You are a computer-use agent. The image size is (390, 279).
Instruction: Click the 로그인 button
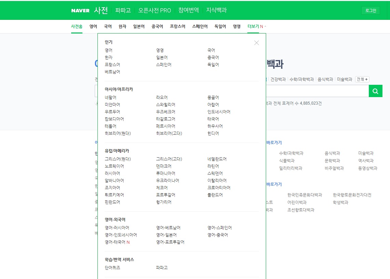370,10
